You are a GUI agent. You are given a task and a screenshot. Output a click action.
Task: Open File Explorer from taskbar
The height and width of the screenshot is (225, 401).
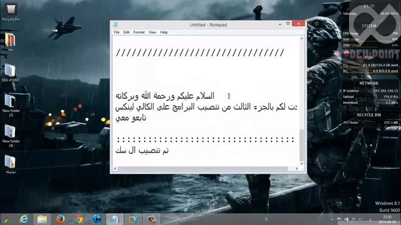coord(42,219)
